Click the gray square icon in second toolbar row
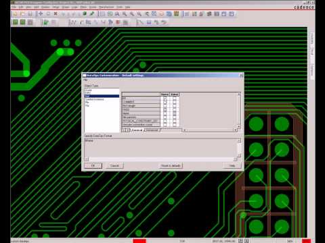 pyautogui.click(x=30, y=22)
